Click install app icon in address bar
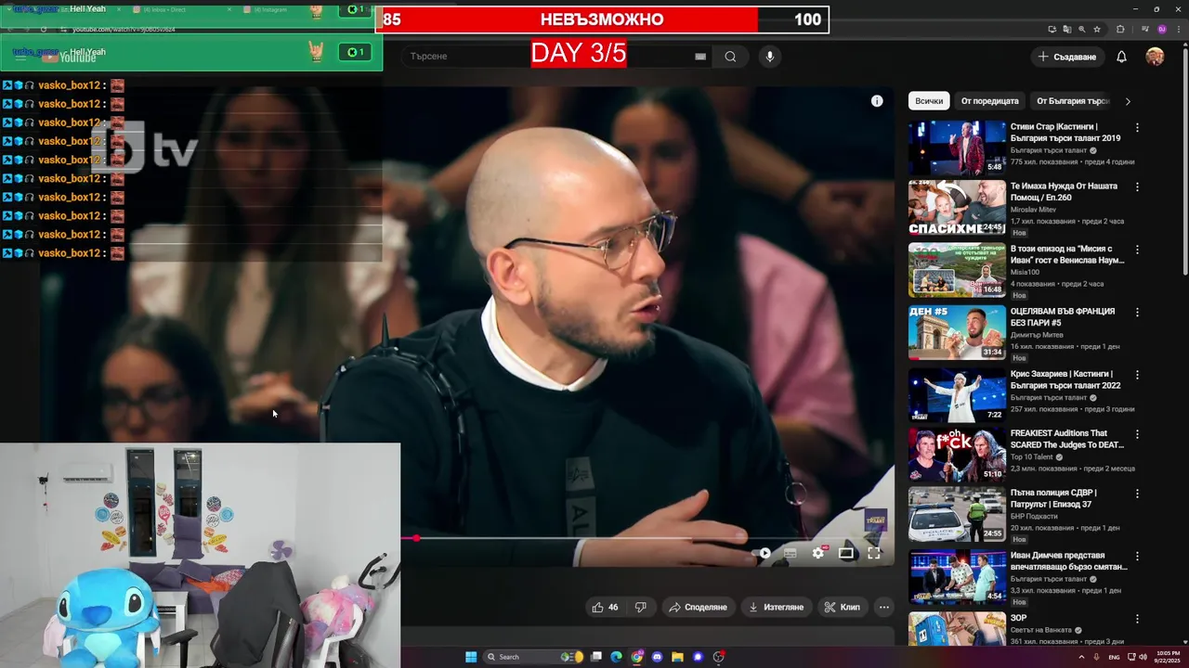 point(1052,30)
